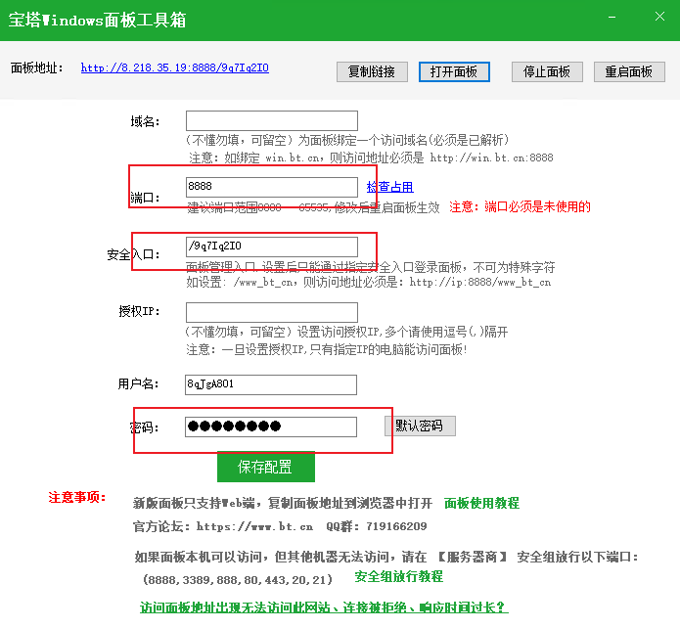Viewport: 680px width, 629px height.
Task: Open the 访问面板地址出现无法访问 help link
Action: (324, 607)
